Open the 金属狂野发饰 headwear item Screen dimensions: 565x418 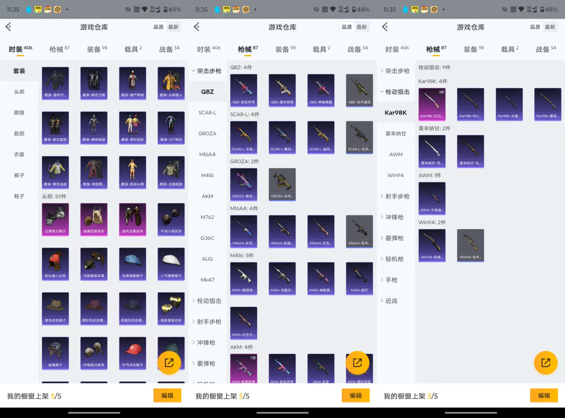[x=94, y=219]
